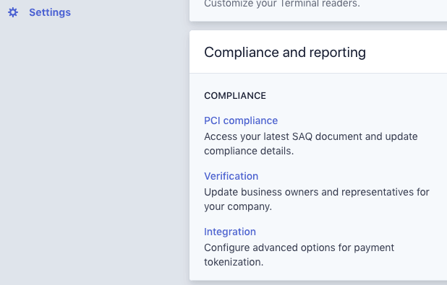
Task: Click the Compliance and reporting heading
Action: click(285, 53)
